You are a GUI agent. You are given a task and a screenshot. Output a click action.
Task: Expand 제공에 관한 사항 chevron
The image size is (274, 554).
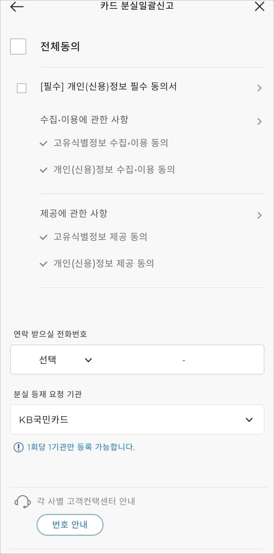pos(260,215)
